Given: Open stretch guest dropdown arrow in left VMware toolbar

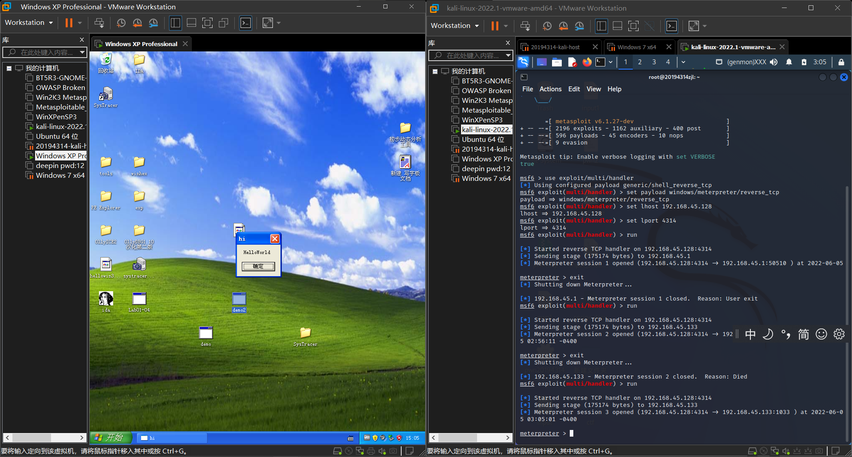Looking at the screenshot, I should pyautogui.click(x=279, y=23).
